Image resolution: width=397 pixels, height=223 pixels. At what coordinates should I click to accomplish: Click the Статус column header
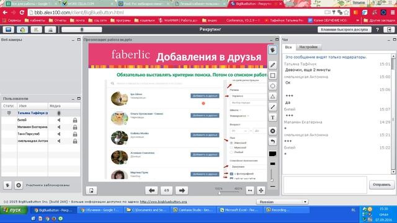(9, 106)
